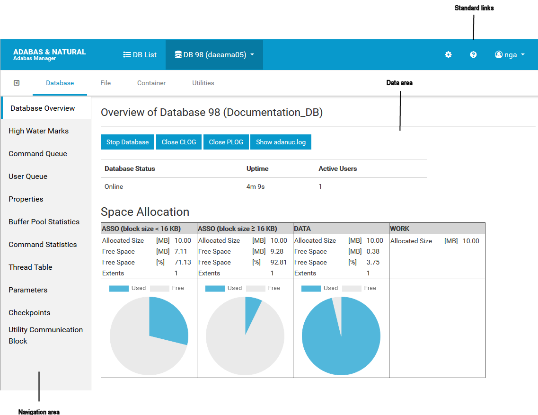
Task: Collapse navigation panel with arrow icon
Action: click(17, 83)
